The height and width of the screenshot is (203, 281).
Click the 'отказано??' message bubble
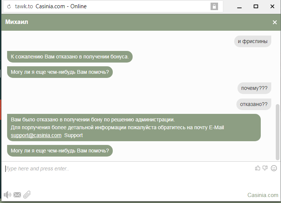254,104
